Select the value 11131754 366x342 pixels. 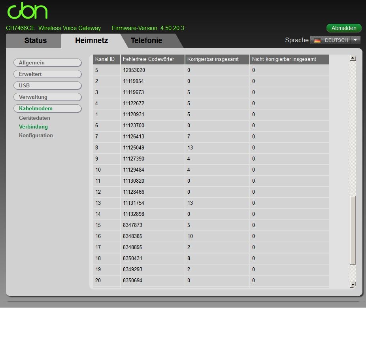(x=134, y=203)
